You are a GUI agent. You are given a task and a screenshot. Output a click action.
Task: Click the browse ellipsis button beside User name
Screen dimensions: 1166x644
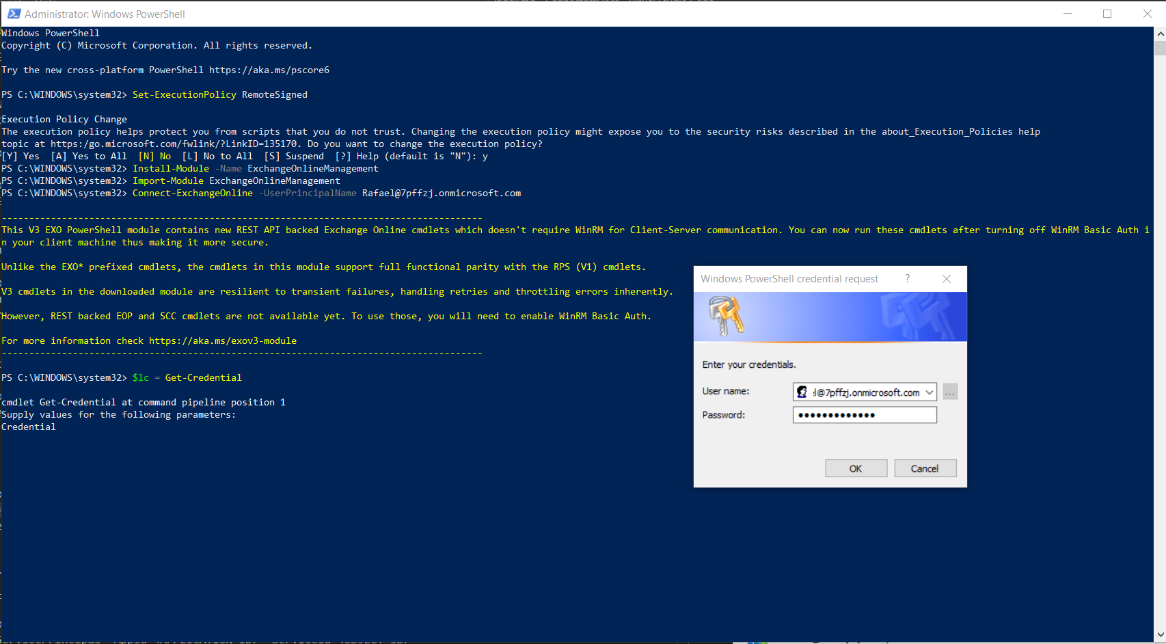(x=950, y=392)
